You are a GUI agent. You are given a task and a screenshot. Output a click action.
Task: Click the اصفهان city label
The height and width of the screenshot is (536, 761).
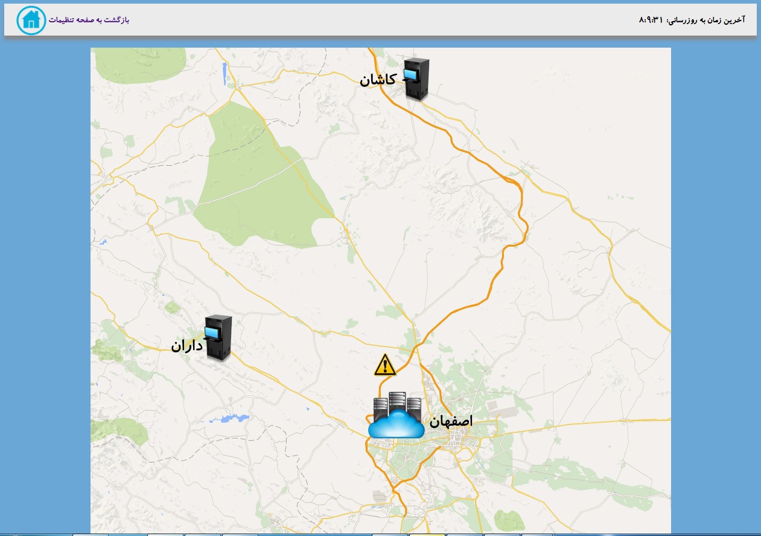click(x=451, y=421)
